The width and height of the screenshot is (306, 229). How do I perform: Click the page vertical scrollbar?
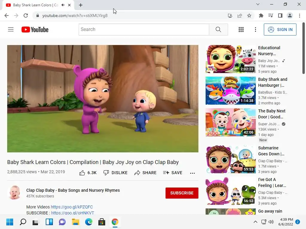304,48
